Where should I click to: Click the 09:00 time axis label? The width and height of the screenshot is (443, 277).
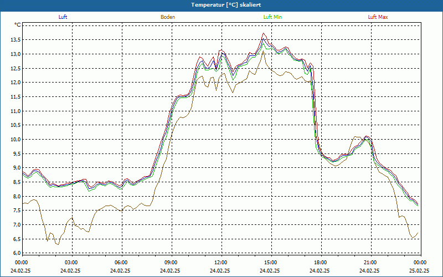(x=172, y=263)
